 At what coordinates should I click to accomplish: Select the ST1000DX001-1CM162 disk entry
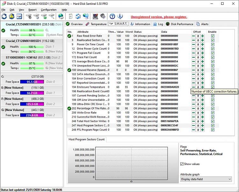coord(32,63)
